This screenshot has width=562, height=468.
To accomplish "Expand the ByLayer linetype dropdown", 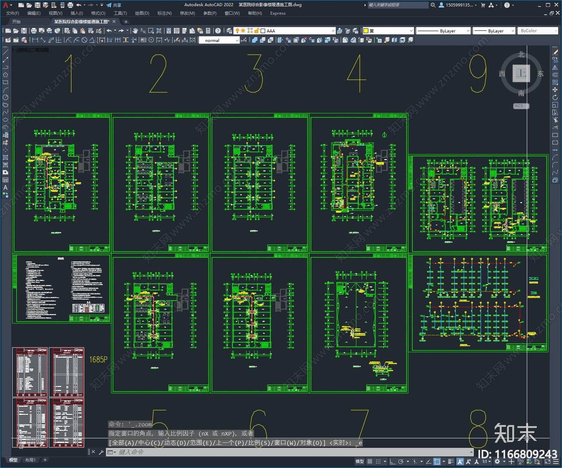I will click(x=468, y=31).
